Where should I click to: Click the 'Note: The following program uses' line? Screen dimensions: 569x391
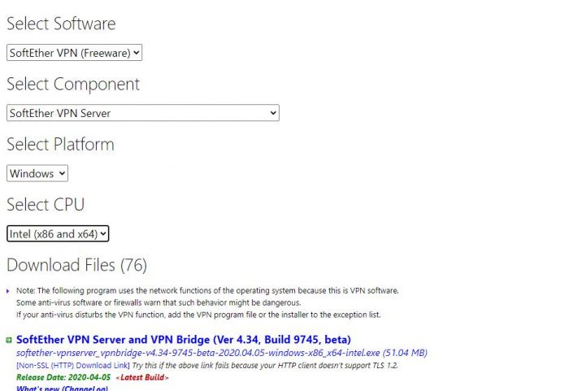coord(207,290)
